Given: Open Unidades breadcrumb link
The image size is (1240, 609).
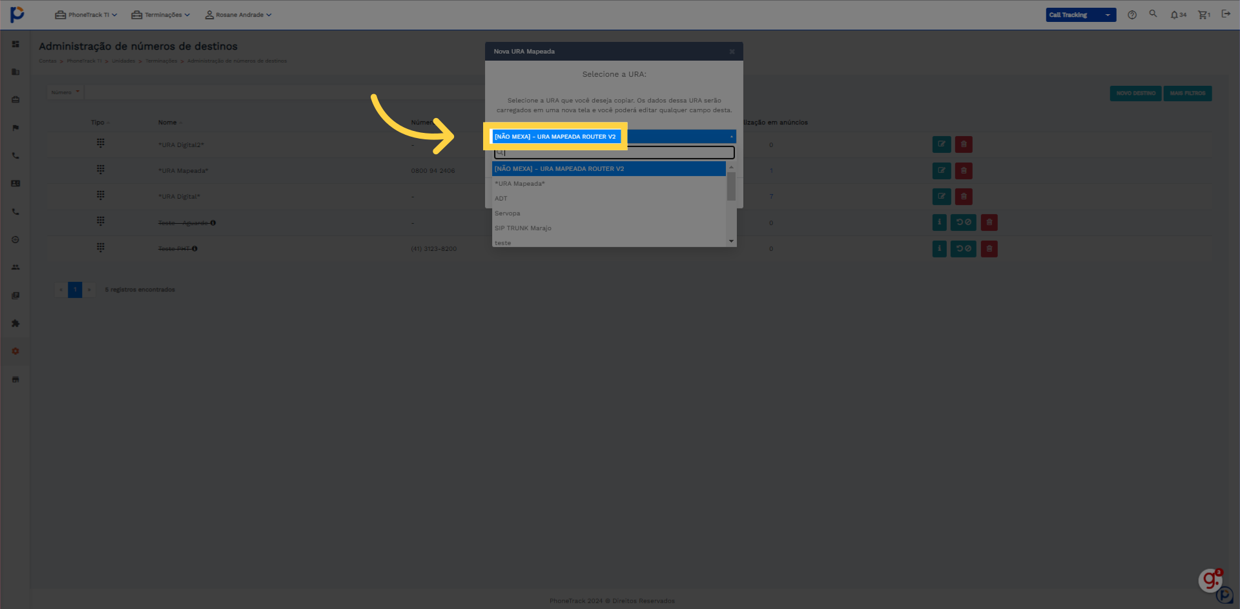Looking at the screenshot, I should click(123, 61).
